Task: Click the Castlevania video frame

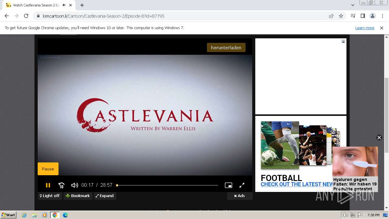Action: 145,115
